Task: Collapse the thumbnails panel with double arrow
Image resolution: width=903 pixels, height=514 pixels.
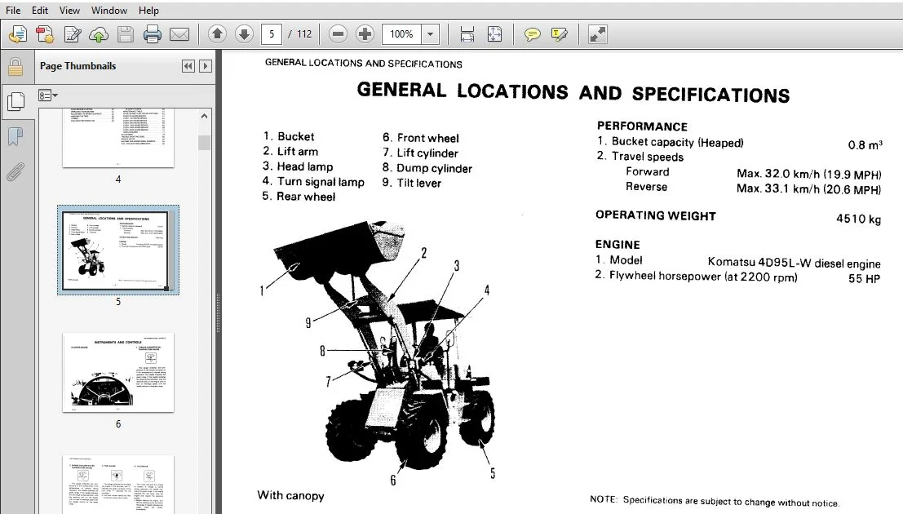Action: (188, 66)
